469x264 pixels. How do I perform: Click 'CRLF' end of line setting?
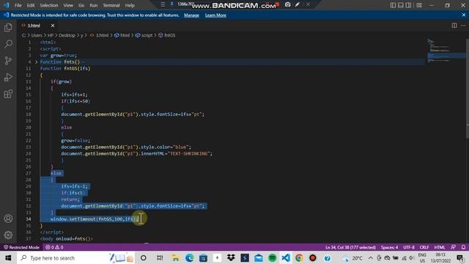424,247
